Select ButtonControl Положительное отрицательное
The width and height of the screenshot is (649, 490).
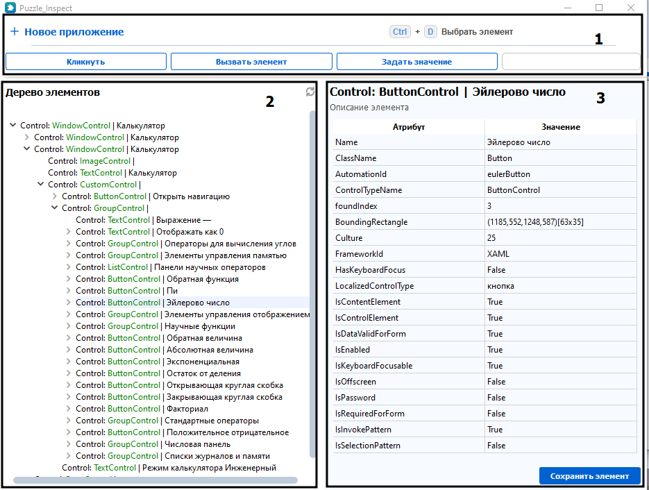pyautogui.click(x=182, y=432)
